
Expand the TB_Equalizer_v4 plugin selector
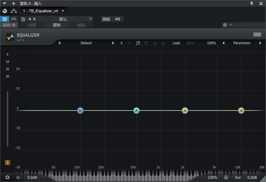(63, 11)
